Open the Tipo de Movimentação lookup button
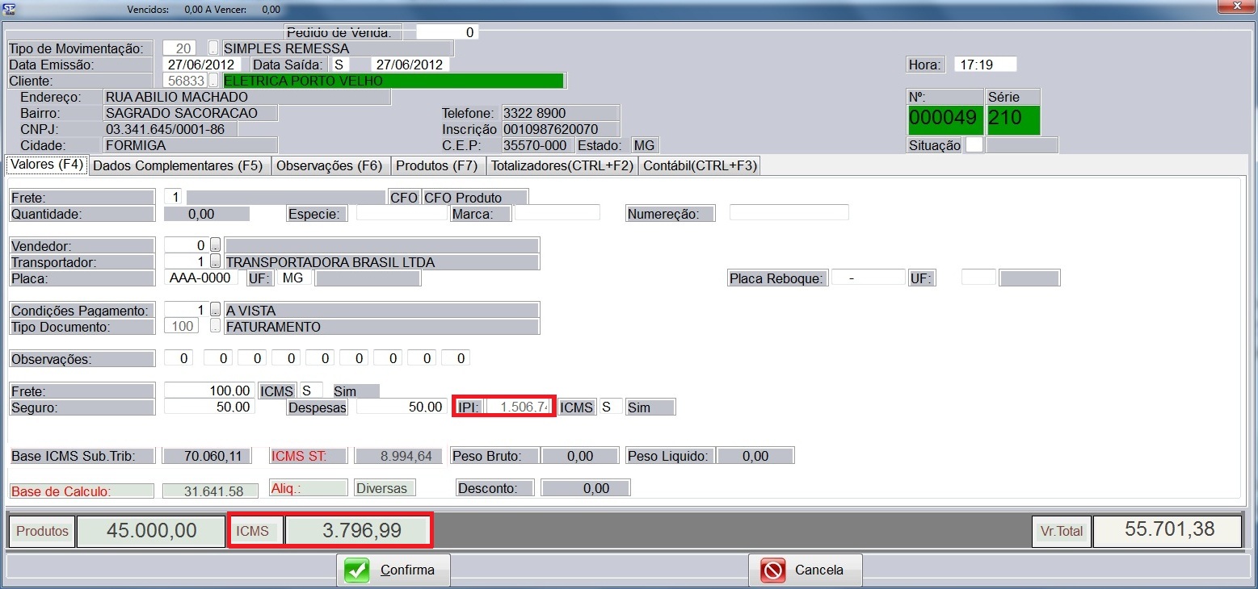 (214, 48)
